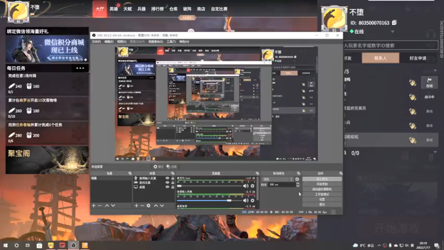The height and width of the screenshot is (250, 444).
Task: Open OBS 设置 settings button
Action: coord(322,199)
